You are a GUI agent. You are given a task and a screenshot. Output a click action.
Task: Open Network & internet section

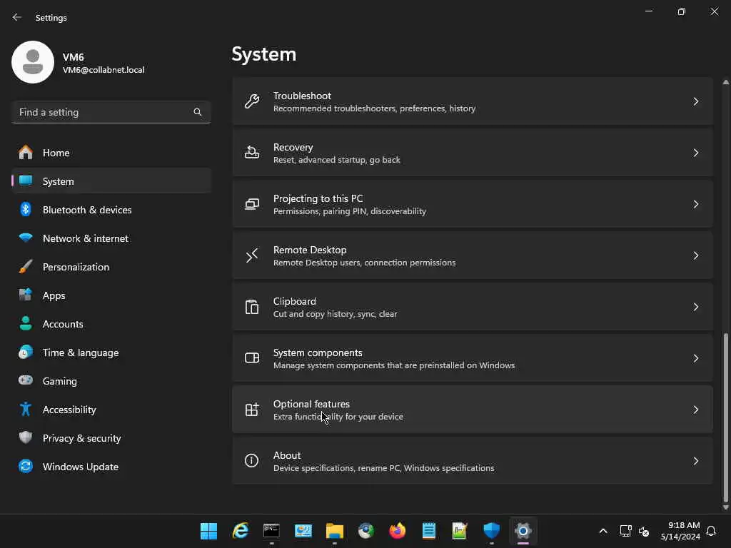coord(111,238)
